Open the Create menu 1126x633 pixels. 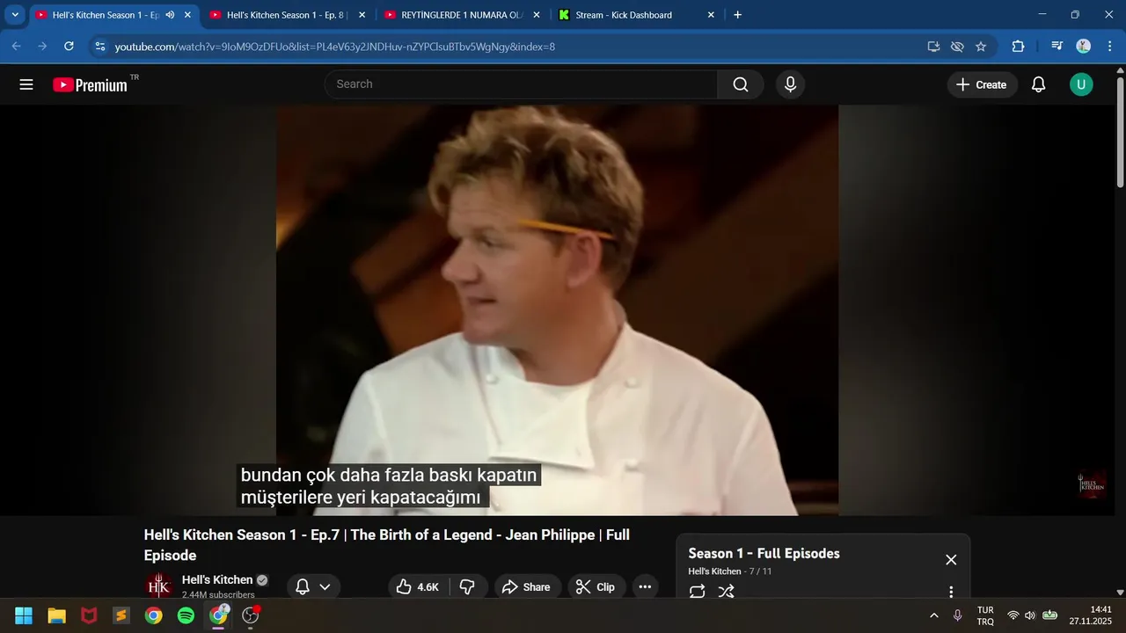[x=982, y=84]
